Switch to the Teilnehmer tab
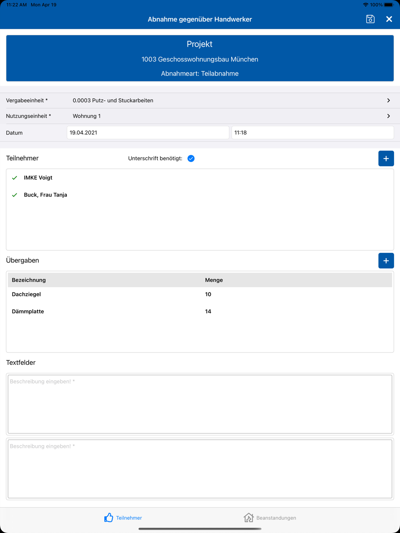Image resolution: width=400 pixels, height=533 pixels. (123, 518)
